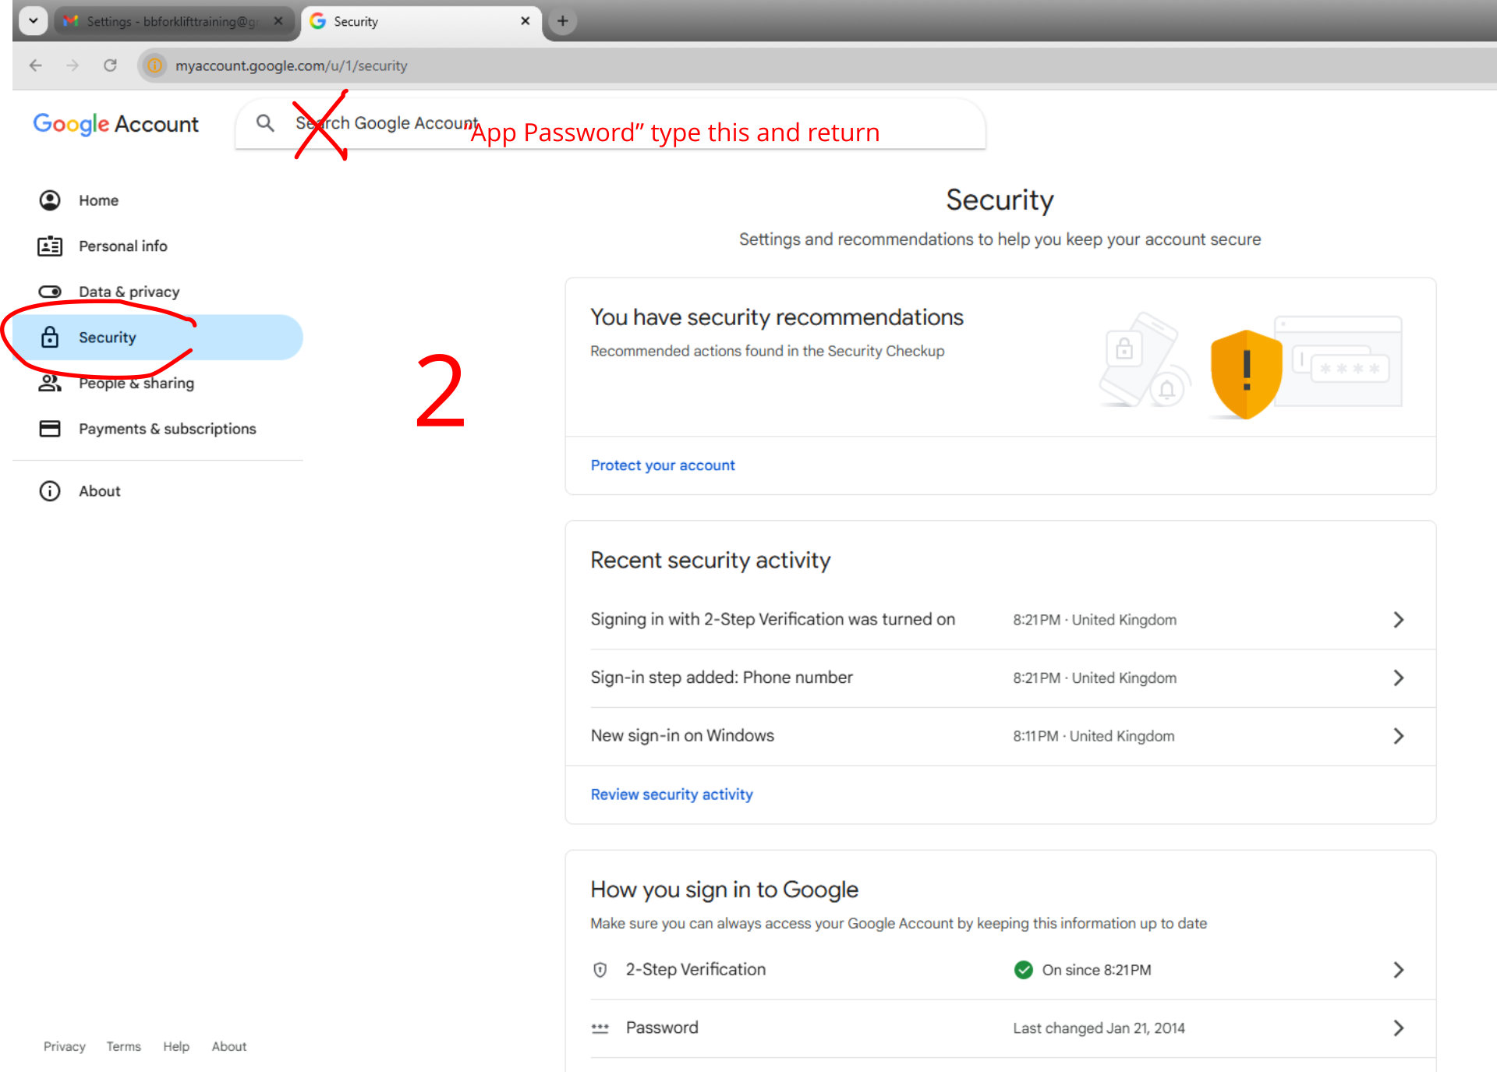1497x1072 pixels.
Task: Open a new browser tab
Action: (x=562, y=21)
